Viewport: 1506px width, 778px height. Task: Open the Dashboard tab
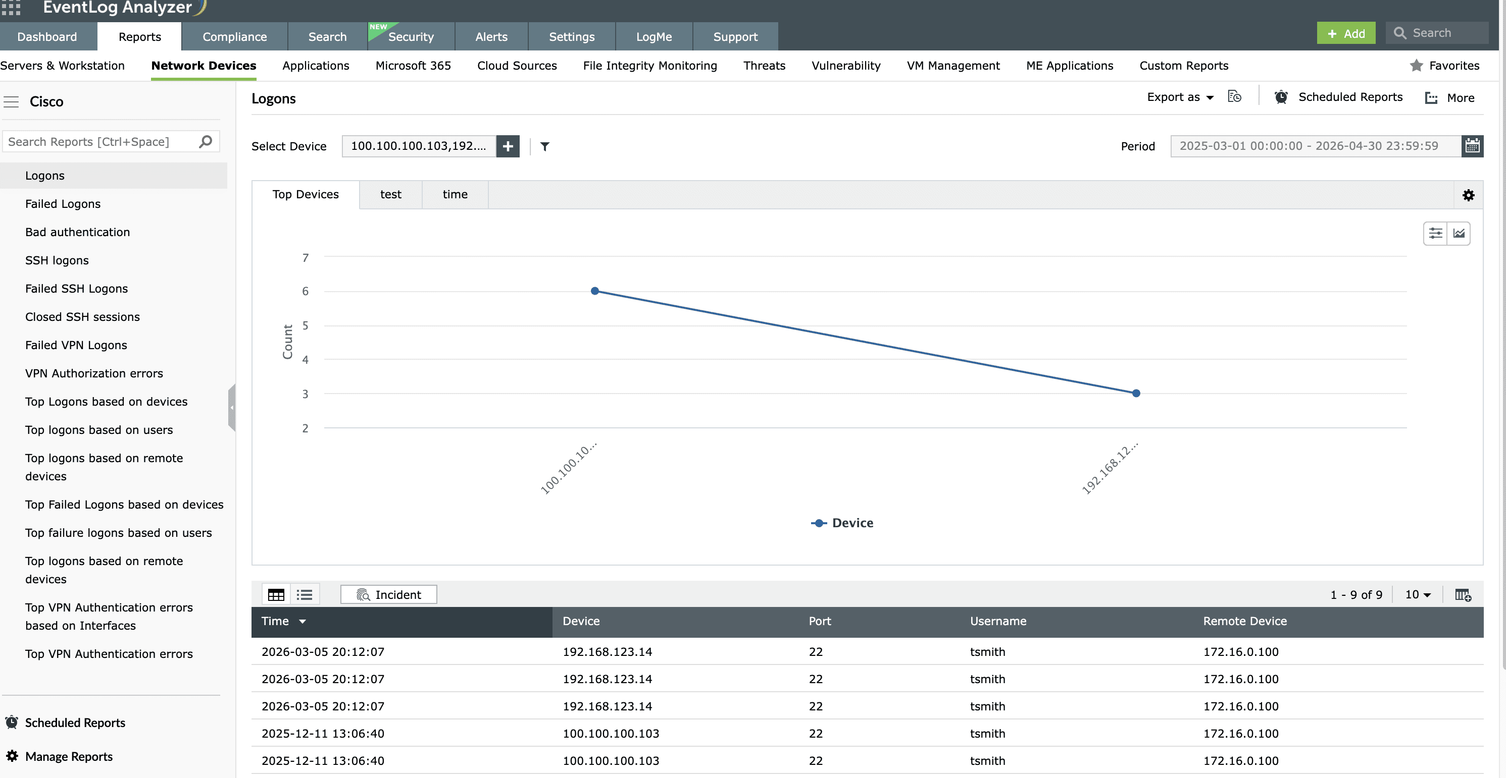point(47,37)
